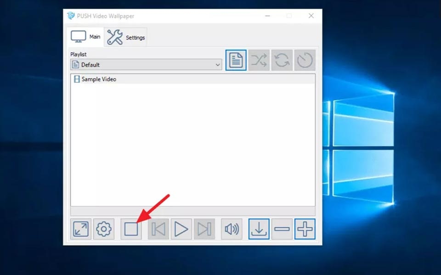Play the Sample Video

(x=181, y=228)
